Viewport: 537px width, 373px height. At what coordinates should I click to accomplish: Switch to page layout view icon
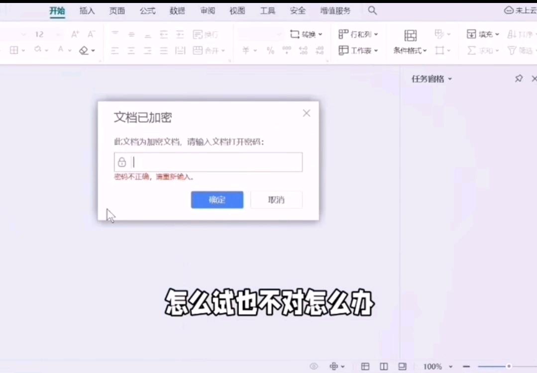pos(403,367)
